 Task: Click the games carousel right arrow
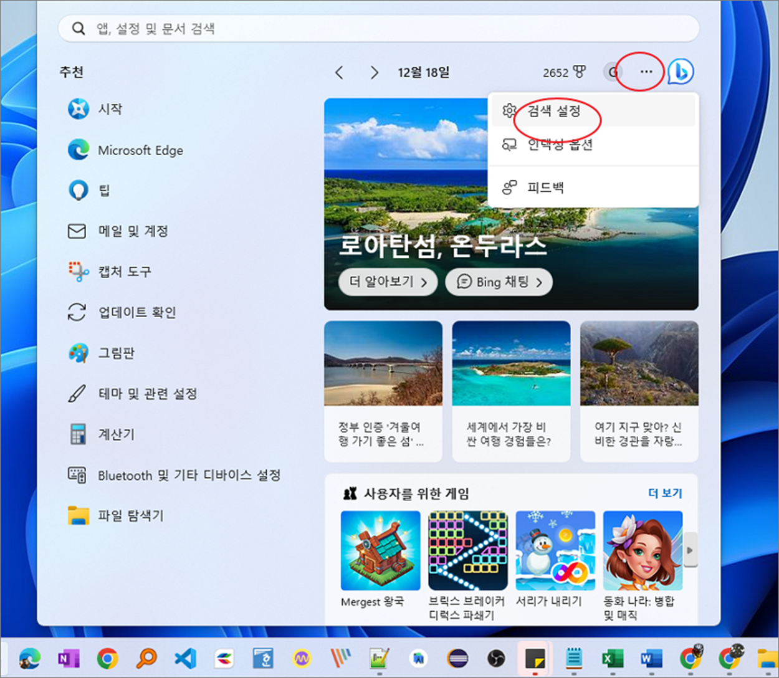690,550
